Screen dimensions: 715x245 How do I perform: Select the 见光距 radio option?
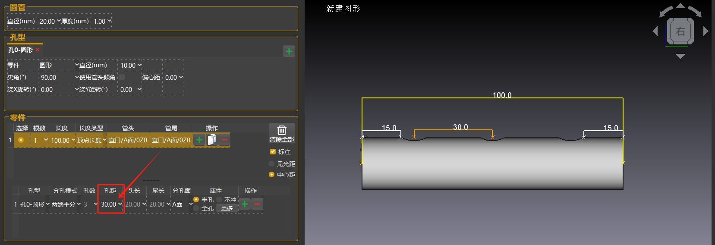(271, 164)
